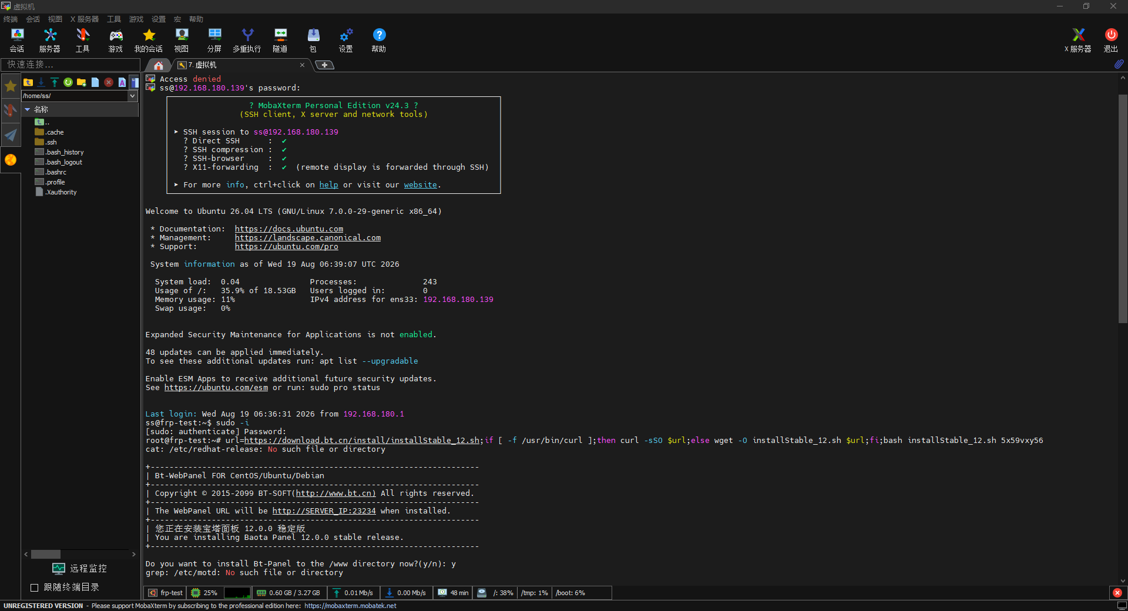Close the 7. 虚拟机 tab
Image resolution: width=1128 pixels, height=611 pixels.
tap(302, 65)
